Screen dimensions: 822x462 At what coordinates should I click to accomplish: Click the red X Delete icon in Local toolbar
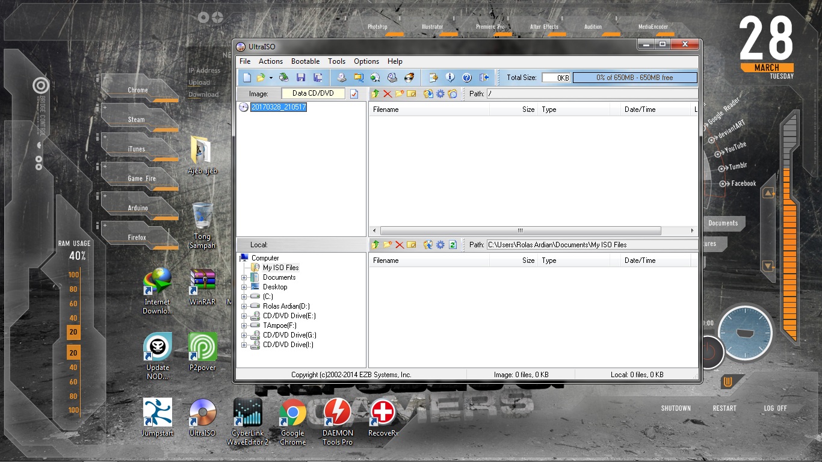click(x=400, y=245)
